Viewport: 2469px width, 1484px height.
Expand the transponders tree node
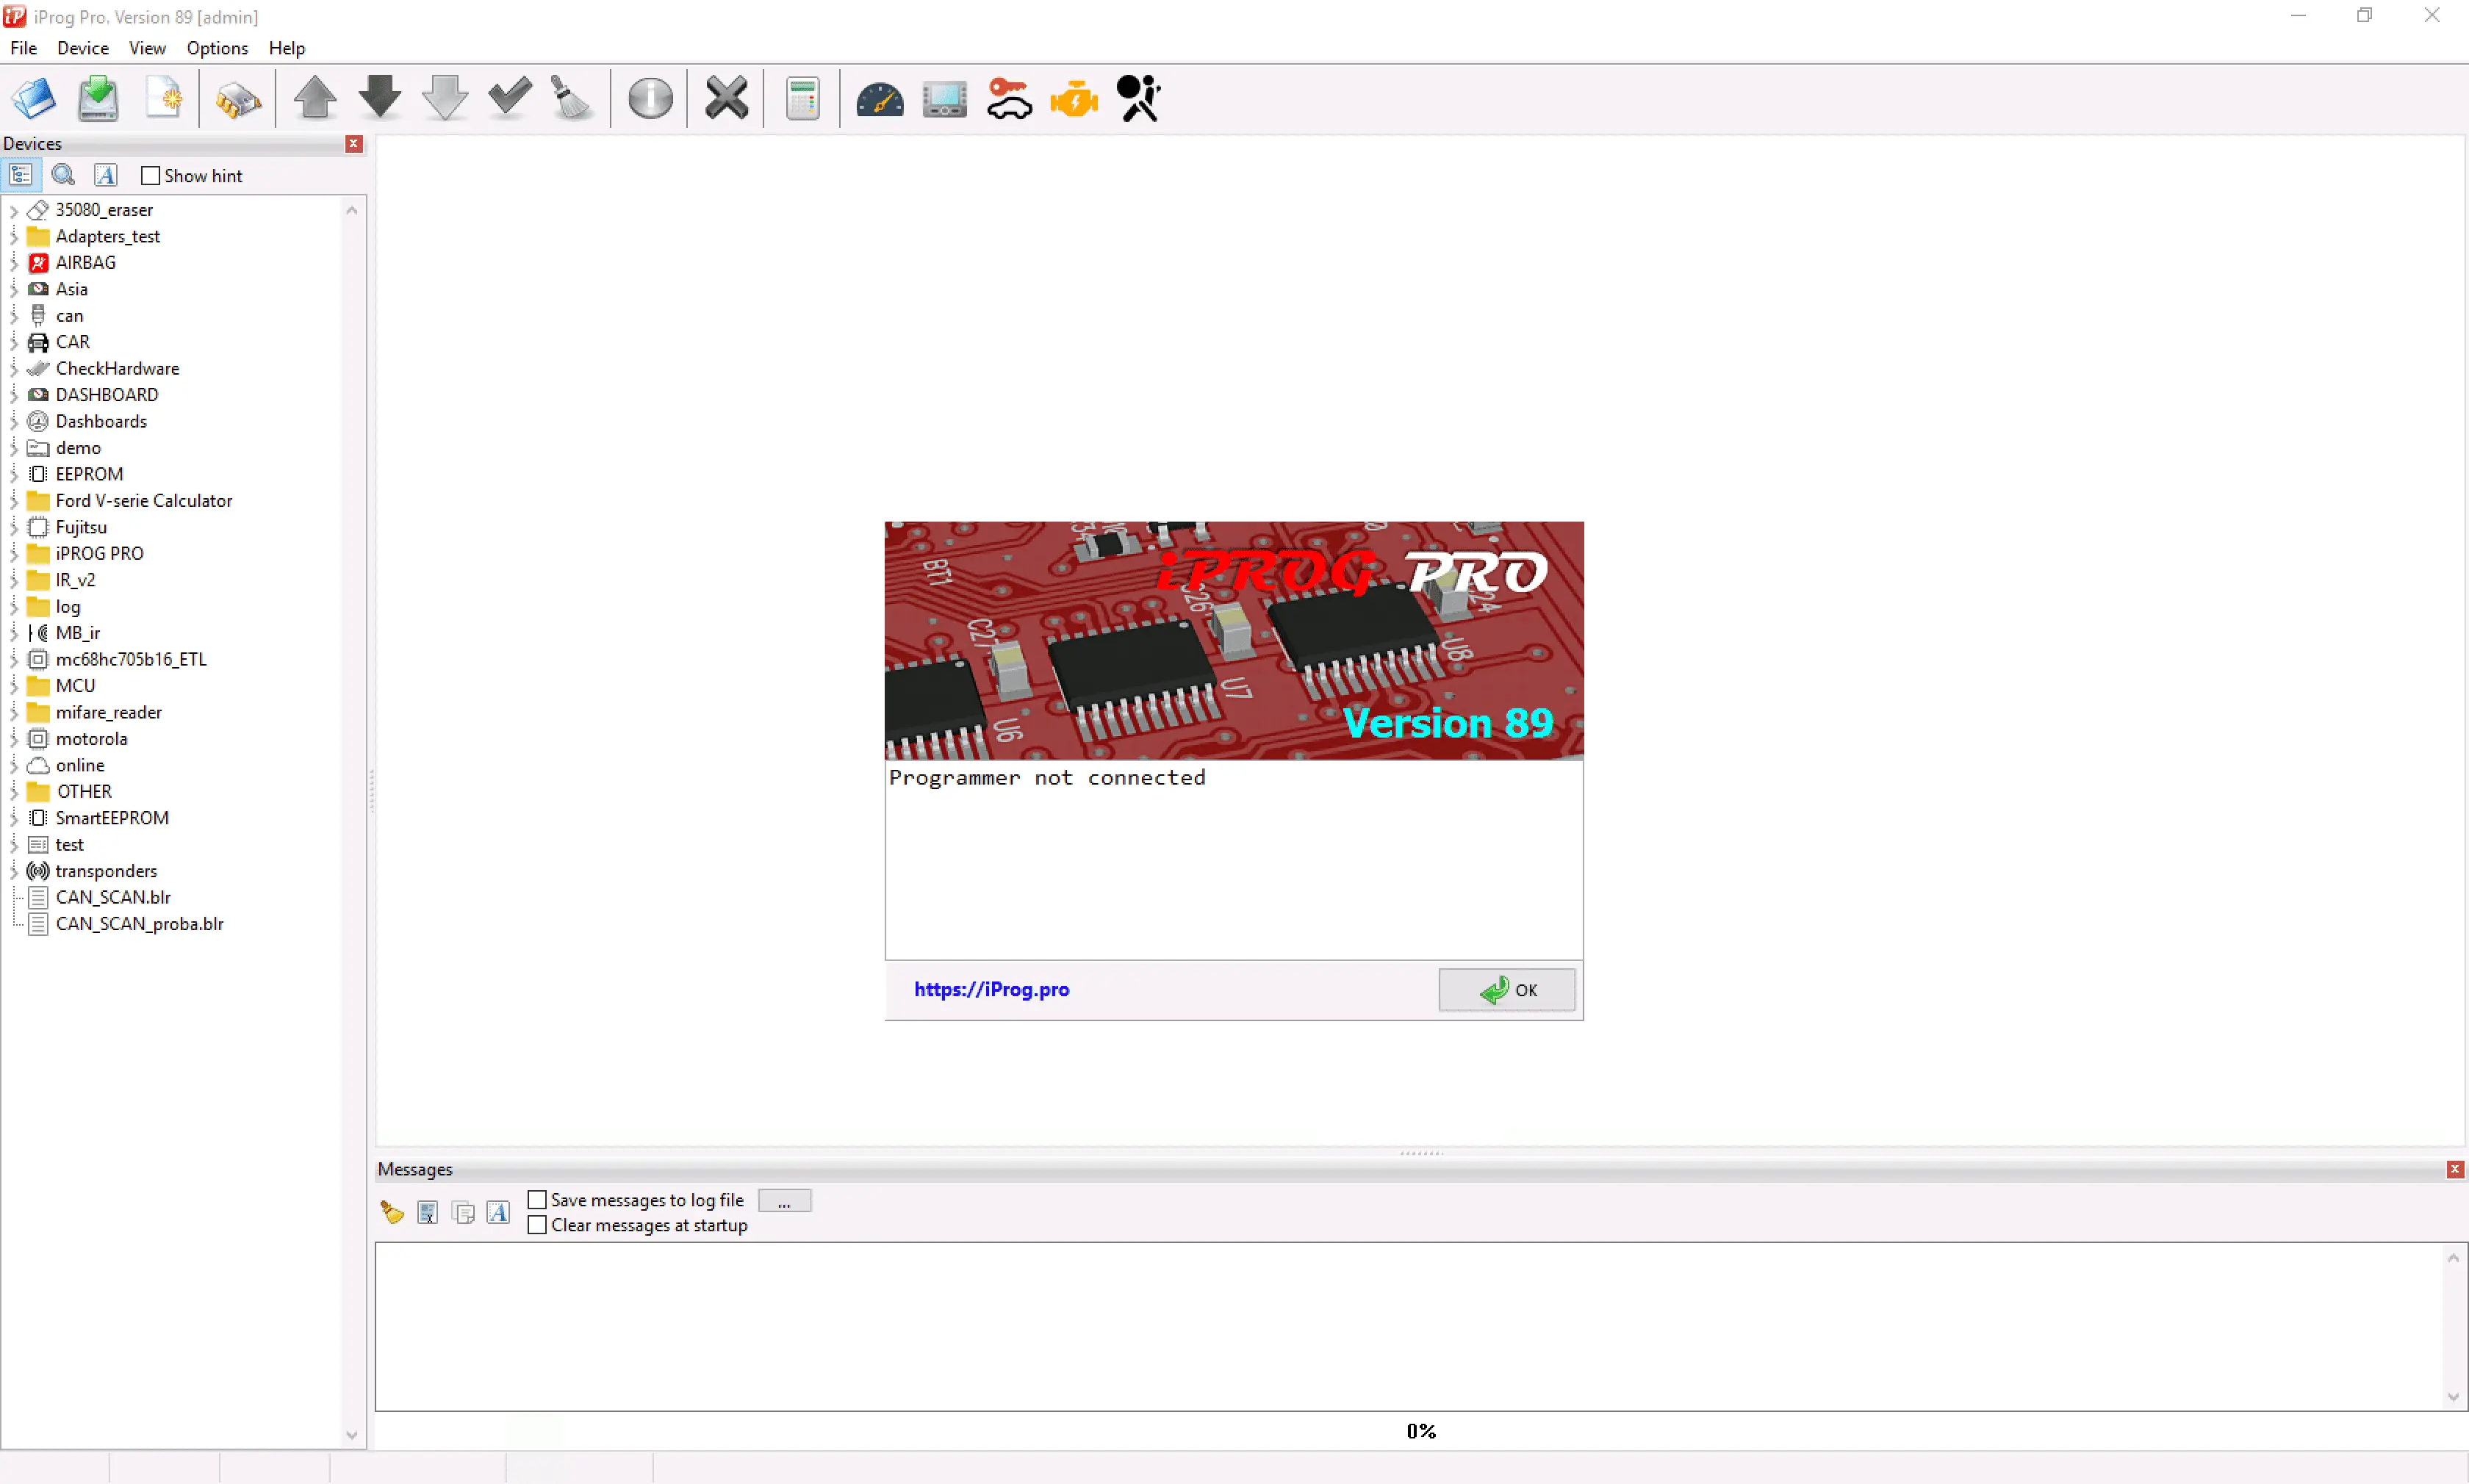(x=14, y=871)
